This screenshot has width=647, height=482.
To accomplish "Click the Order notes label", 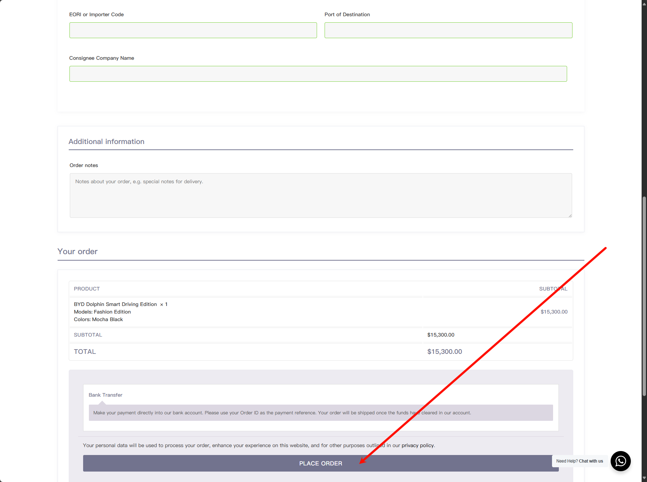I will 83,165.
